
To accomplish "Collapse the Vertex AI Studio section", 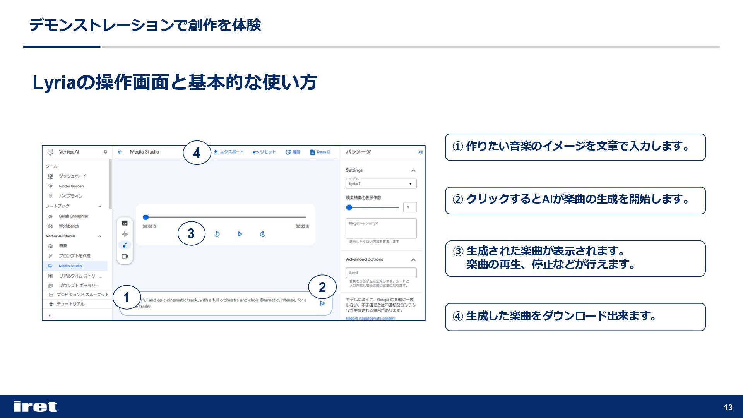I will click(x=100, y=236).
